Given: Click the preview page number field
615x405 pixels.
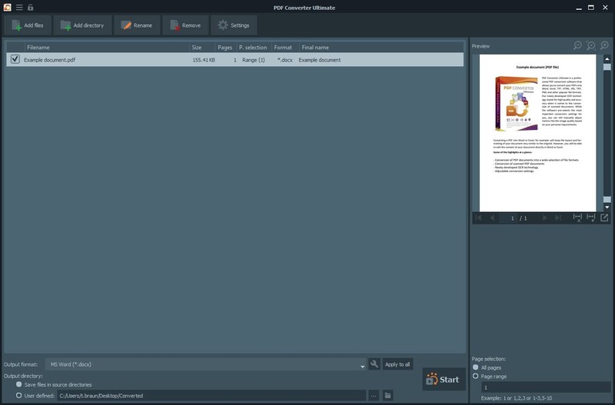Looking at the screenshot, I should pyautogui.click(x=508, y=218).
